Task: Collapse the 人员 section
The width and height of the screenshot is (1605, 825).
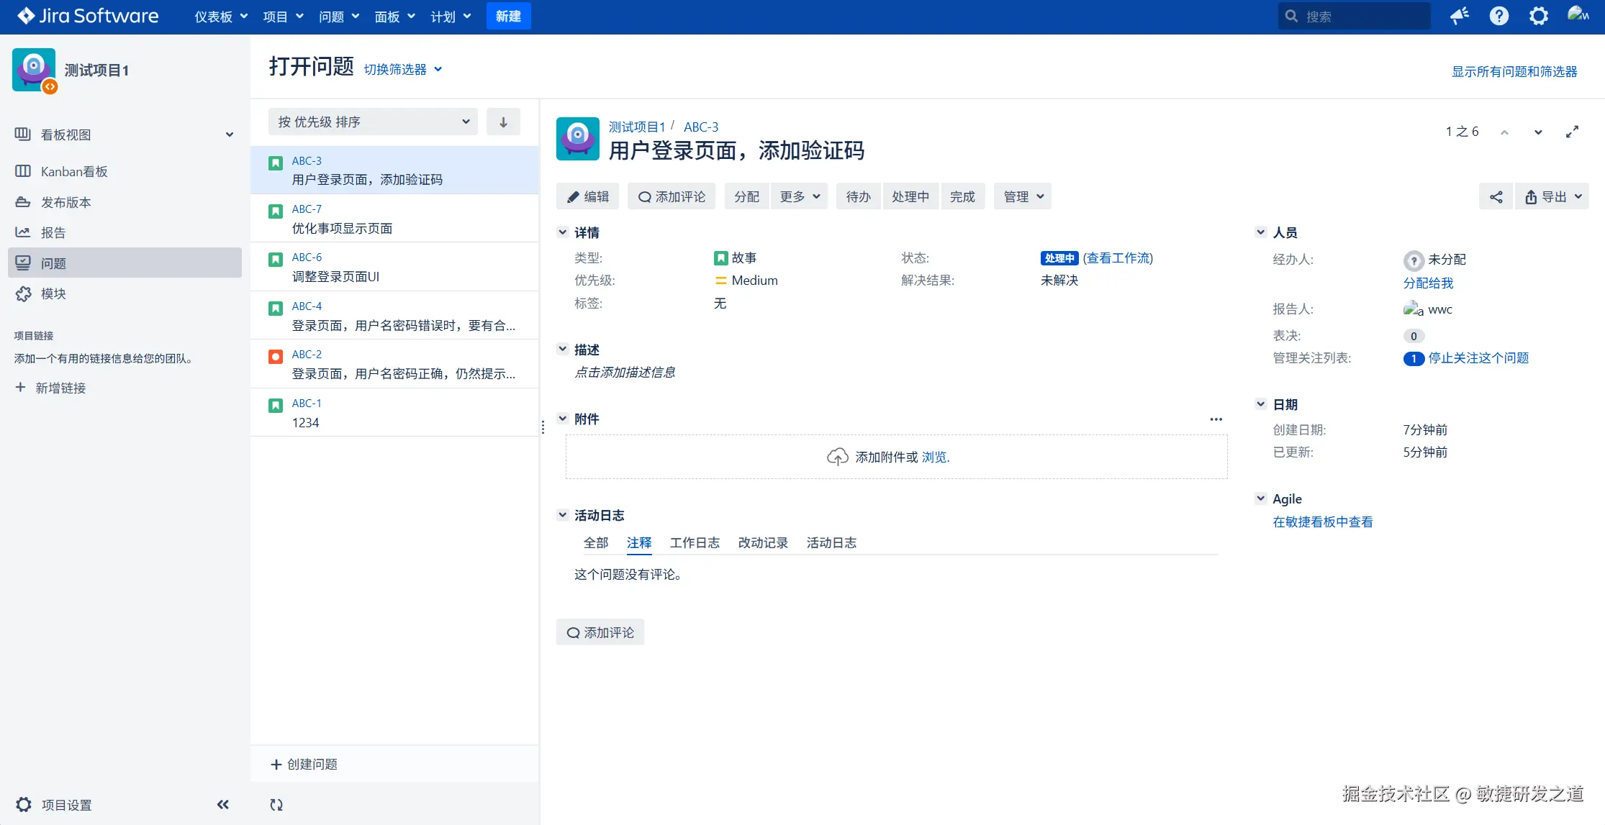Action: (x=1261, y=232)
